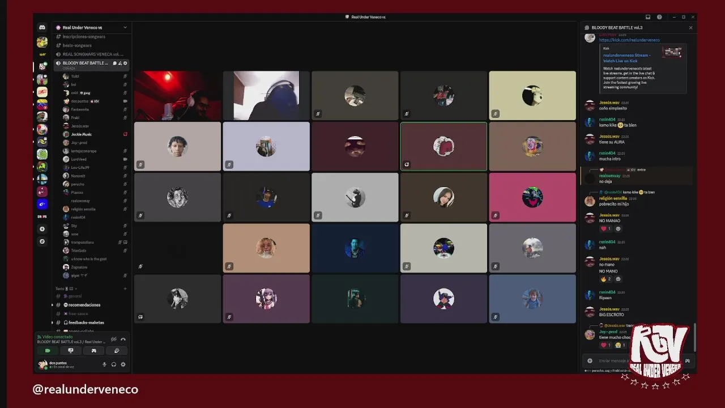This screenshot has width=725, height=408.
Task: Open REAL SONGWARS VENECA voice channel
Action: pyautogui.click(x=92, y=54)
